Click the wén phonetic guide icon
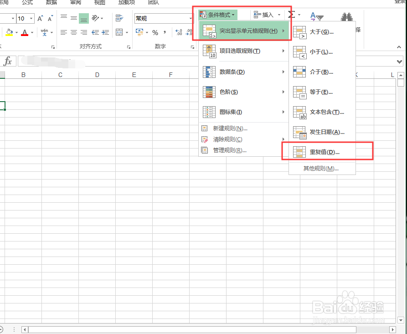The height and width of the screenshot is (334, 407). [x=44, y=32]
